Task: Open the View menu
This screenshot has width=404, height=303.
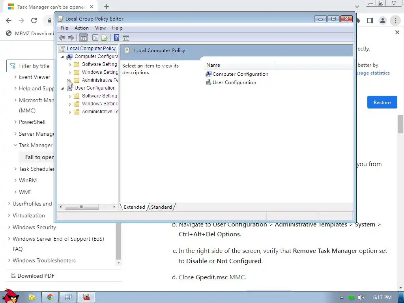Action: tap(100, 28)
